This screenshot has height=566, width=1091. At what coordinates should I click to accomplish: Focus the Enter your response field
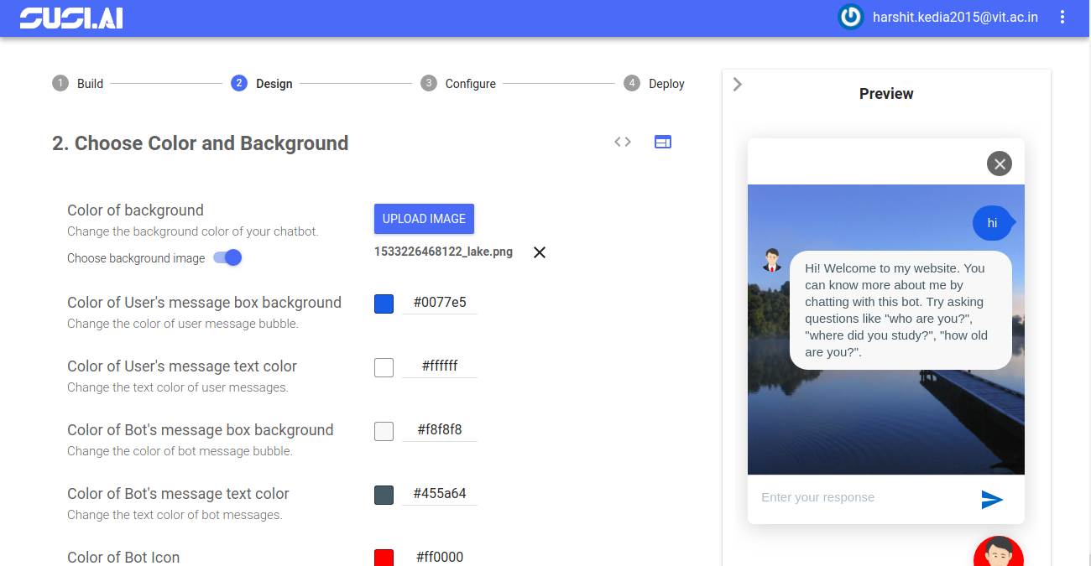click(863, 497)
